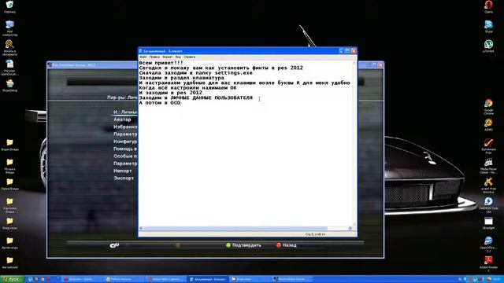Click Notepad's left horizontal scroll arrow

coord(141,228)
